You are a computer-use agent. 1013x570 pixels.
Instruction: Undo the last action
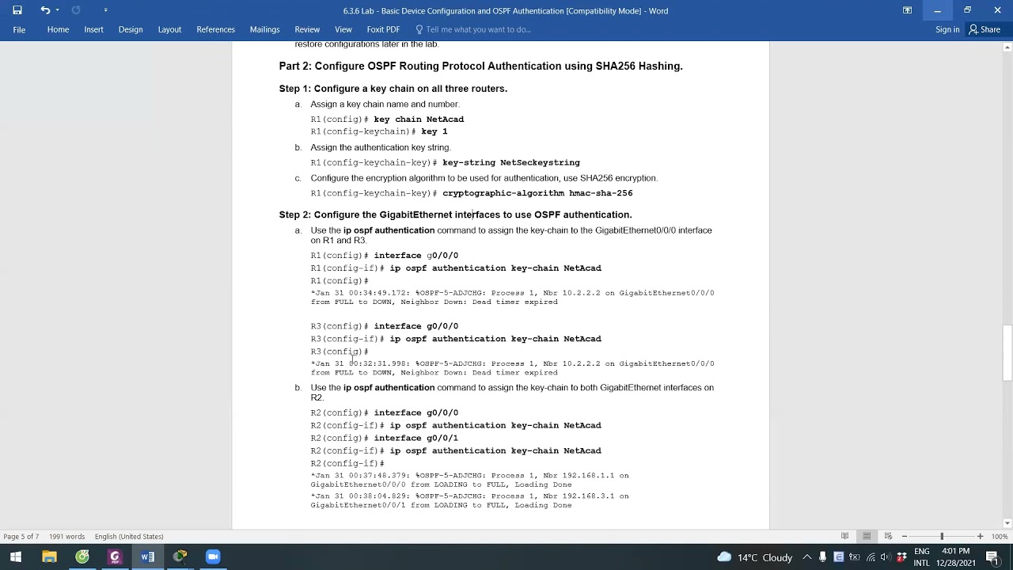point(45,10)
